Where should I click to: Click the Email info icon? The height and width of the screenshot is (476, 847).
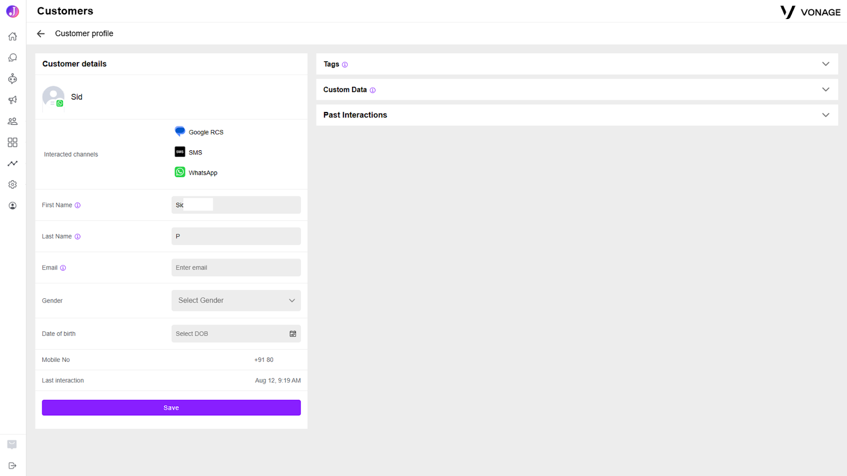(x=63, y=268)
